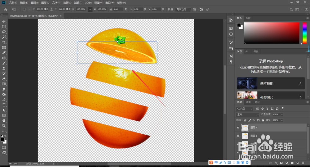Toggle lock position icon

[254, 120]
